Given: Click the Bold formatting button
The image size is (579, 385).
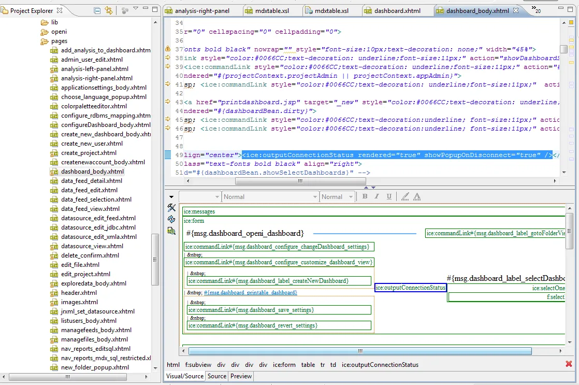Looking at the screenshot, I should pyautogui.click(x=365, y=196).
